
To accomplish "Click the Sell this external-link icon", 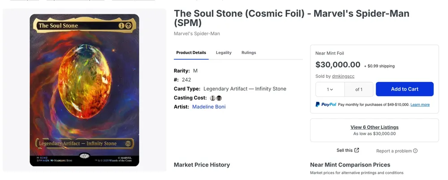I will click(x=357, y=150).
